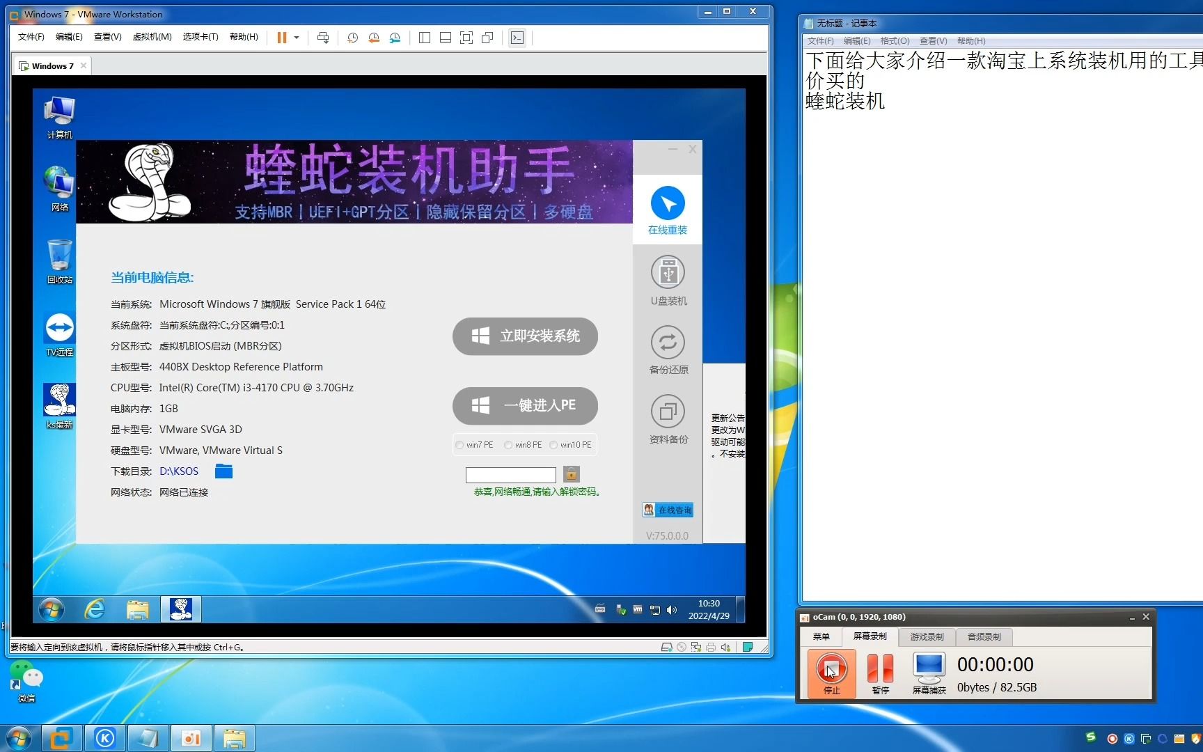This screenshot has width=1203, height=752.
Task: Select the win8 PE radio option
Action: point(523,445)
